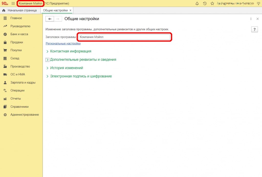Open the Региональные настройки link
The width and height of the screenshot is (262, 177).
coord(63,44)
